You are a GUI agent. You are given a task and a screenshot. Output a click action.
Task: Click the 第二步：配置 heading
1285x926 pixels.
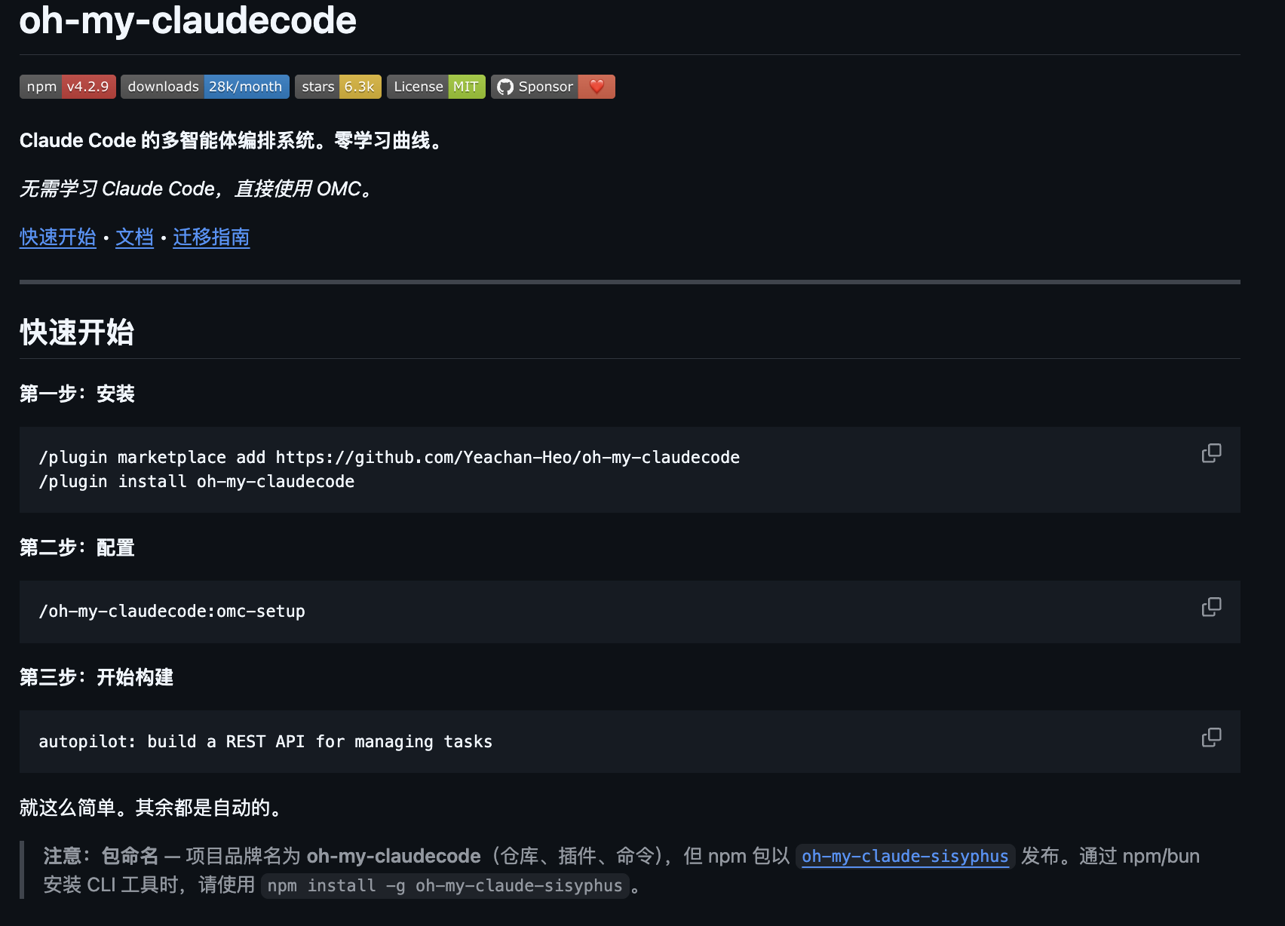76,547
